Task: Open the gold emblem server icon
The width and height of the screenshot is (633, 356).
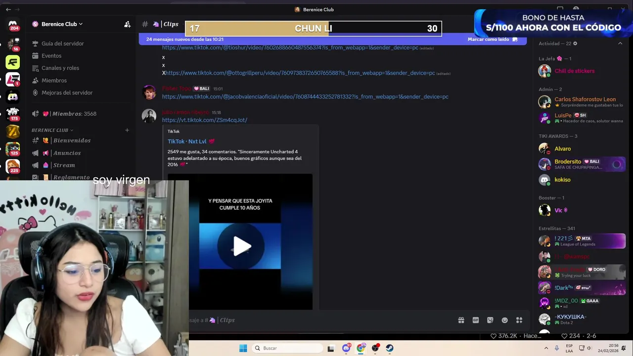Action: 13,132
